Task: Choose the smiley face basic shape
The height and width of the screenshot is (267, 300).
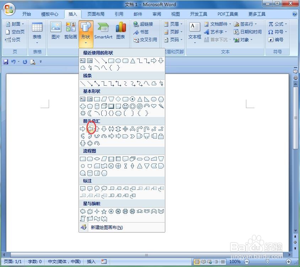Action: 125,106
